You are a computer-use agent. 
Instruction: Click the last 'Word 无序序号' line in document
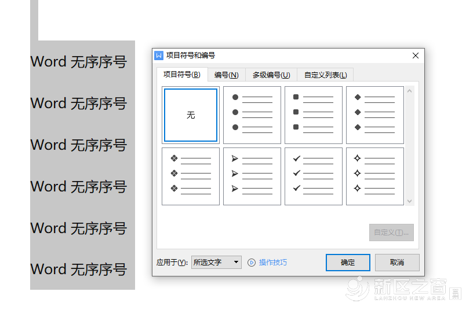click(x=78, y=270)
